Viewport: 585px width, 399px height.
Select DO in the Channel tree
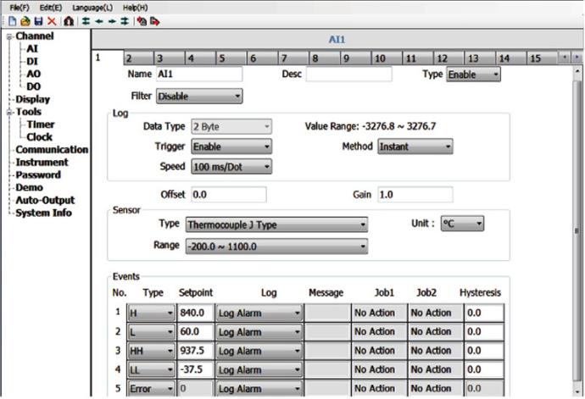tap(34, 86)
